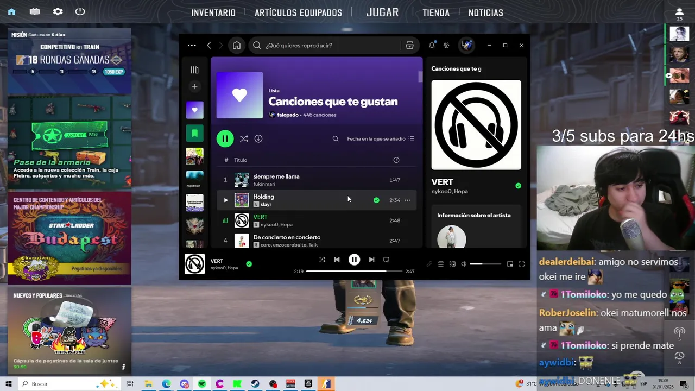Viewport: 695px width, 391px height.
Task: Open Spotify home page
Action: [x=237, y=46]
